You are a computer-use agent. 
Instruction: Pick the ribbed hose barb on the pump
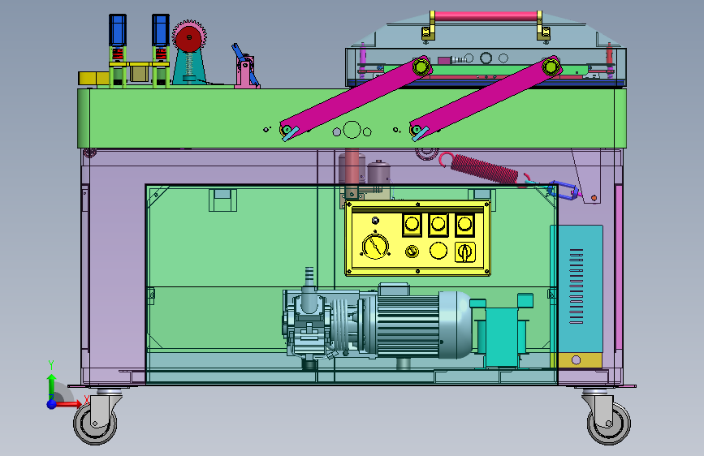tap(309, 277)
